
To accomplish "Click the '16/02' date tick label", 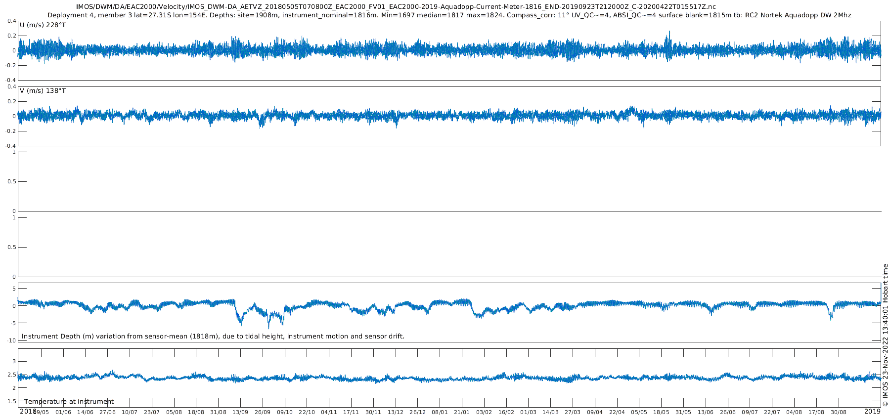I will [506, 412].
